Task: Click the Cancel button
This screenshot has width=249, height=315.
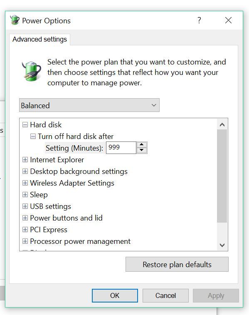Action: coord(165,295)
